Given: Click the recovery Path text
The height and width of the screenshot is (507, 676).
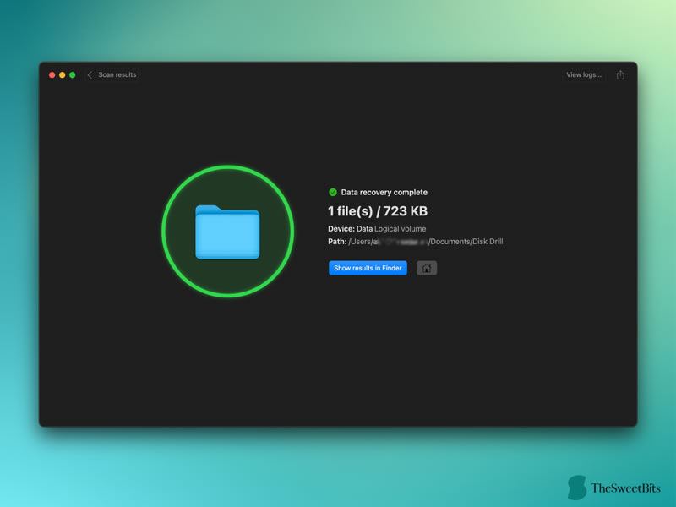Looking at the screenshot, I should (415, 242).
